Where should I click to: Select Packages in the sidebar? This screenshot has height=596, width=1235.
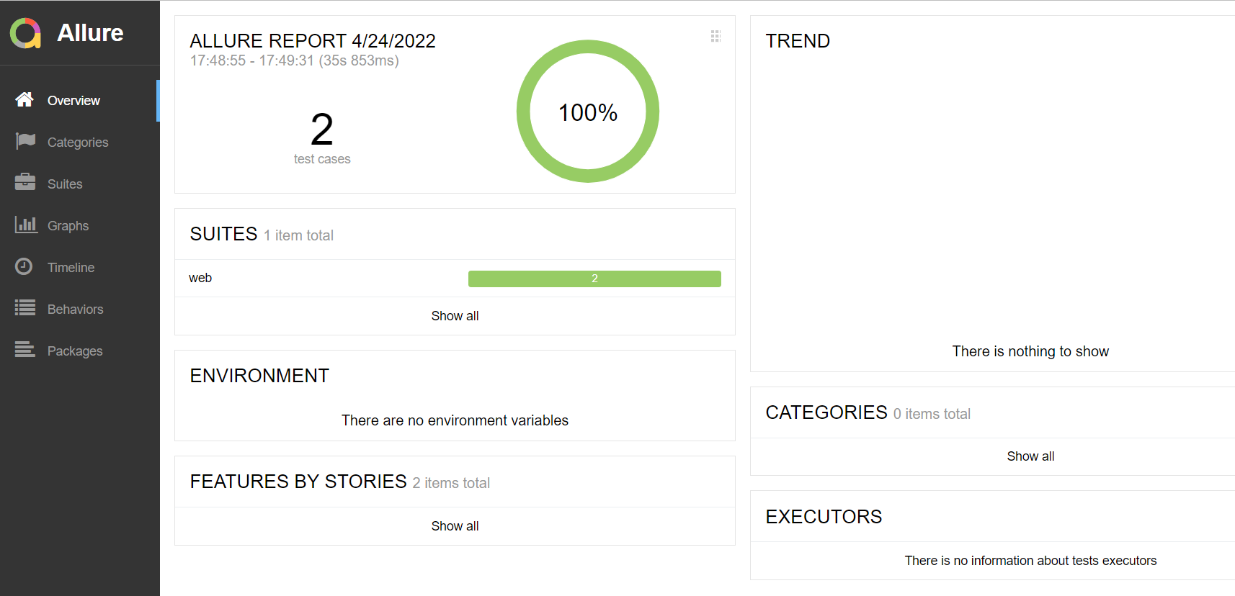pos(80,351)
